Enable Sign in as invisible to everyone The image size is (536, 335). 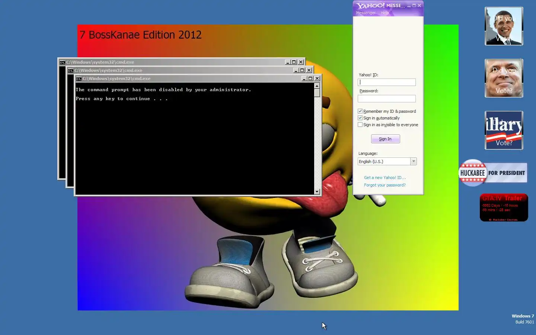360,125
